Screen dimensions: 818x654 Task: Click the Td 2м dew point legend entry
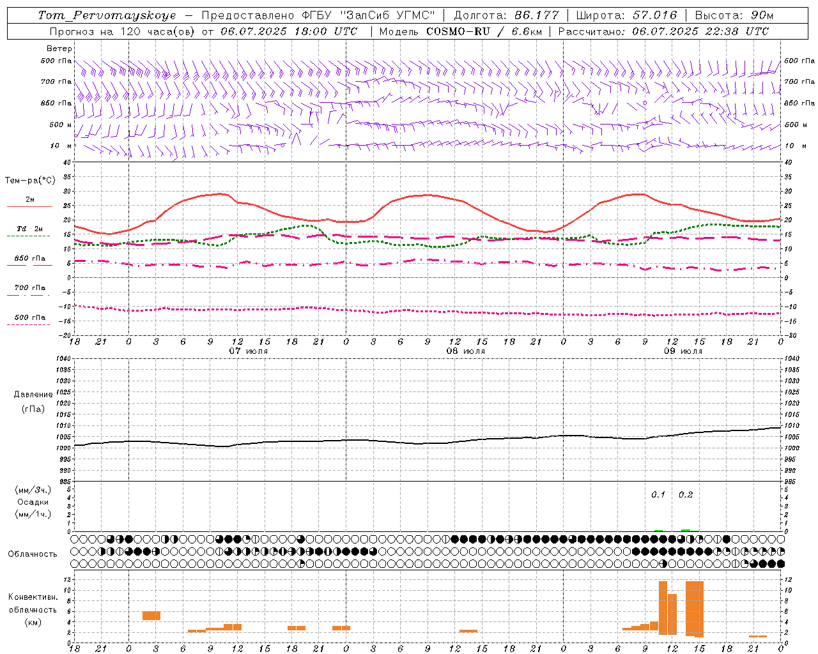30,231
